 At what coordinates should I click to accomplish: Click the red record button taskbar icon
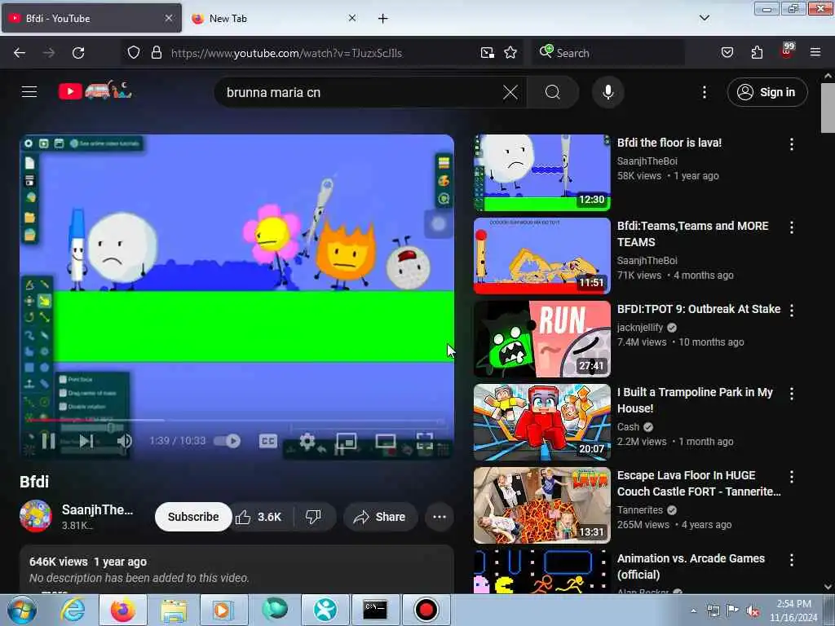[x=426, y=610]
